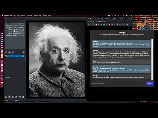Reset view with the home button
This screenshot has width=158, height=118.
click(x=23, y=97)
